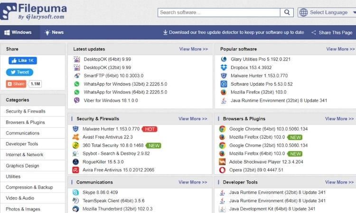356x213 pixels.
Task: Click View More for the Communications section
Action: pos(193,182)
